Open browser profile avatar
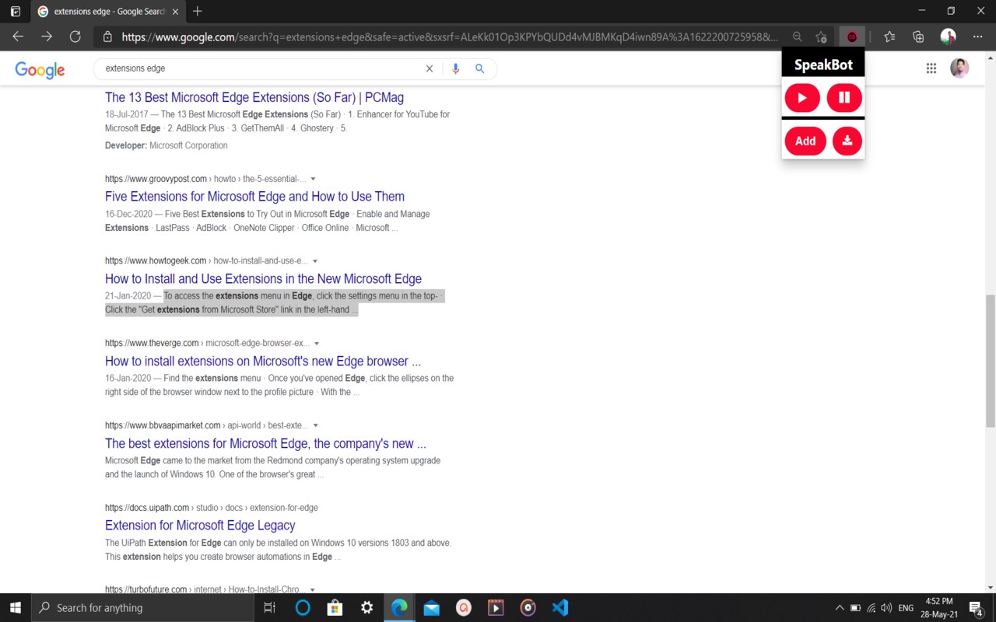 click(948, 37)
